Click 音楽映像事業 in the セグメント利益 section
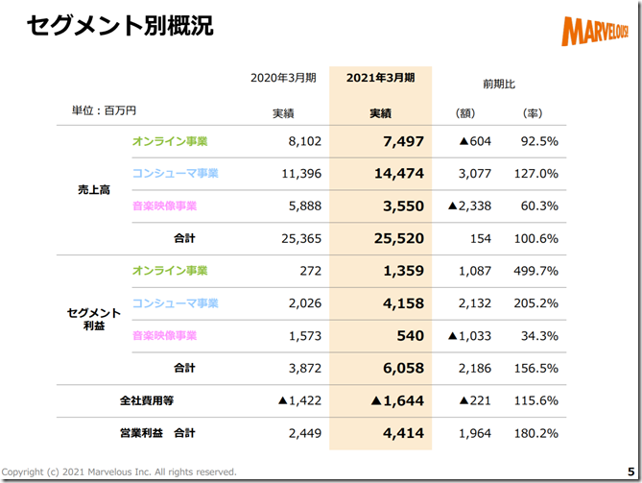 pyautogui.click(x=165, y=335)
